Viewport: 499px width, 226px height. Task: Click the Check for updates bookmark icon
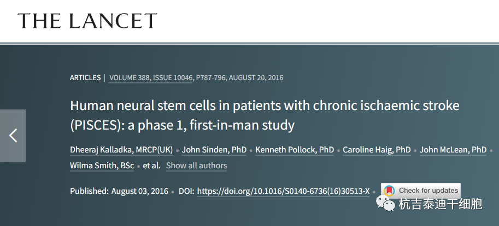[x=389, y=191]
